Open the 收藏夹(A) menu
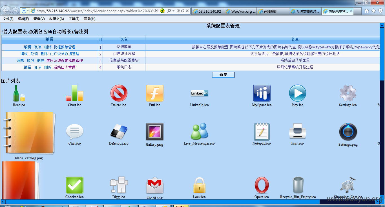This screenshot has height=207, width=385. point(56,19)
